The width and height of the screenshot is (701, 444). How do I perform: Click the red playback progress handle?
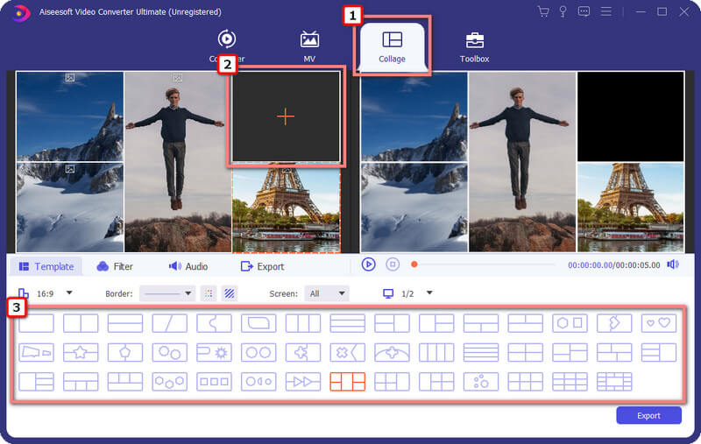click(x=414, y=264)
